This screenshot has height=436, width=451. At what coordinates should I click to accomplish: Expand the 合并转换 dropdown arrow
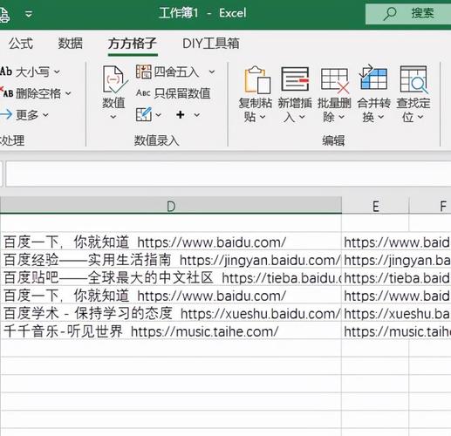tap(381, 117)
